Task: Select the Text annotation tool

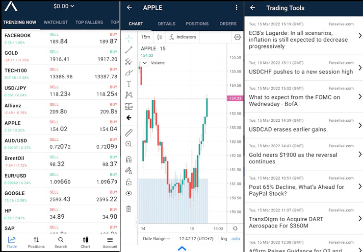Action: pos(129,84)
